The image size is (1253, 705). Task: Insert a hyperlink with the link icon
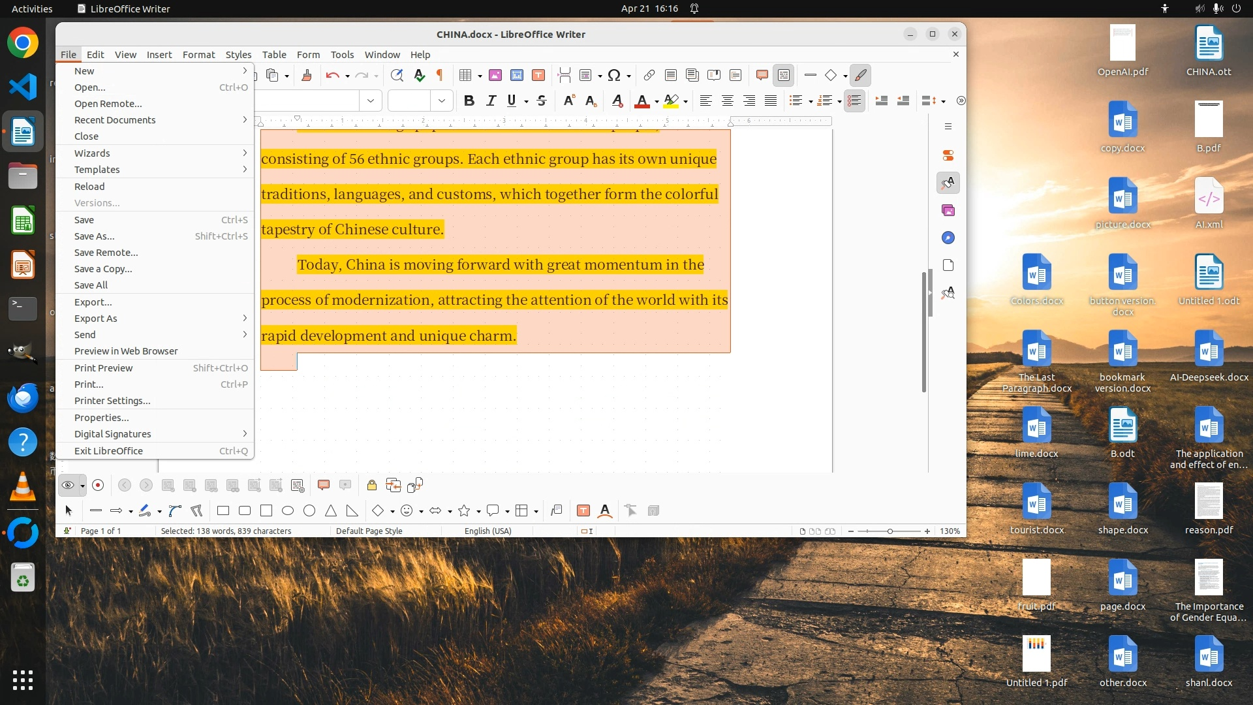[x=649, y=76]
